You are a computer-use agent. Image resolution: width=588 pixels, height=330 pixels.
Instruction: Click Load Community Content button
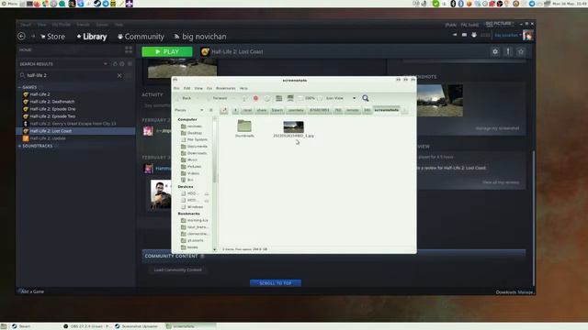[x=177, y=269]
